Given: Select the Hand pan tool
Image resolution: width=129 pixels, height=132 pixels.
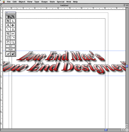Looking at the screenshot, I should point(8,42).
